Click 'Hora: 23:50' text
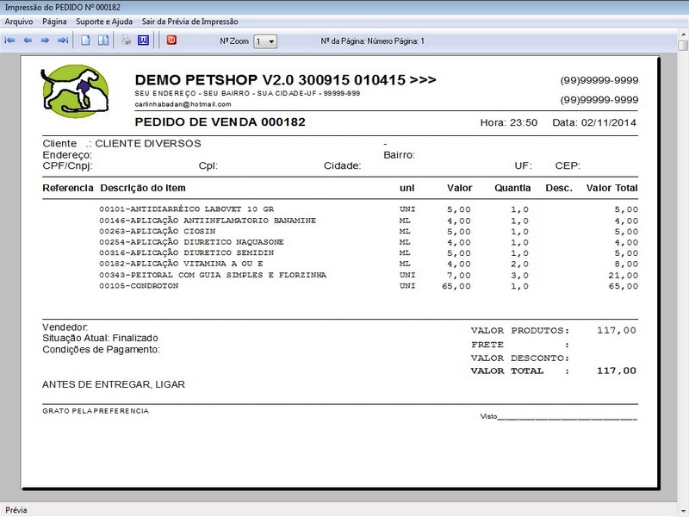689x517 pixels. point(508,122)
